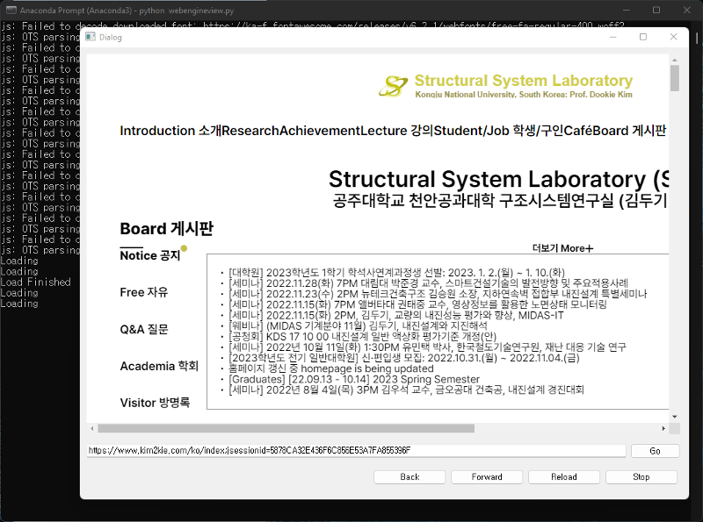Open the [웨비나] MIDAS 기계분야 notice
Viewport: 703px width, 522px height.
(358, 325)
